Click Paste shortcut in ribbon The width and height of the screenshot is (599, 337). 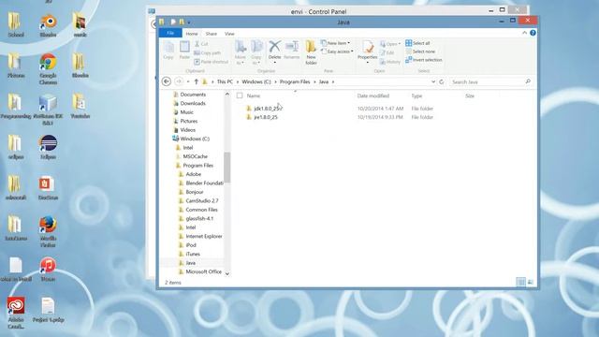click(x=212, y=62)
